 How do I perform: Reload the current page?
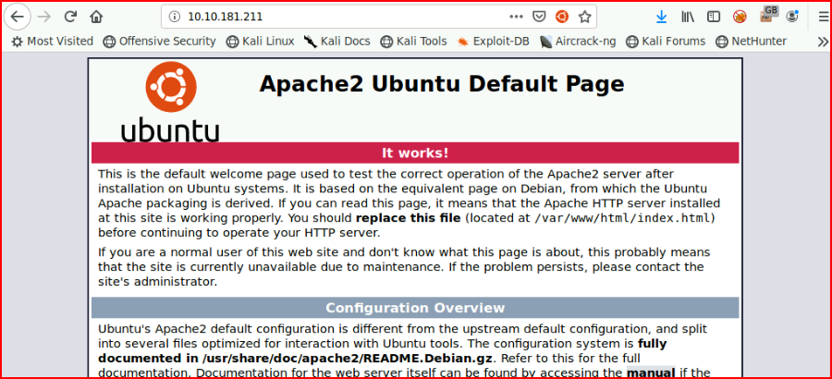tap(70, 17)
